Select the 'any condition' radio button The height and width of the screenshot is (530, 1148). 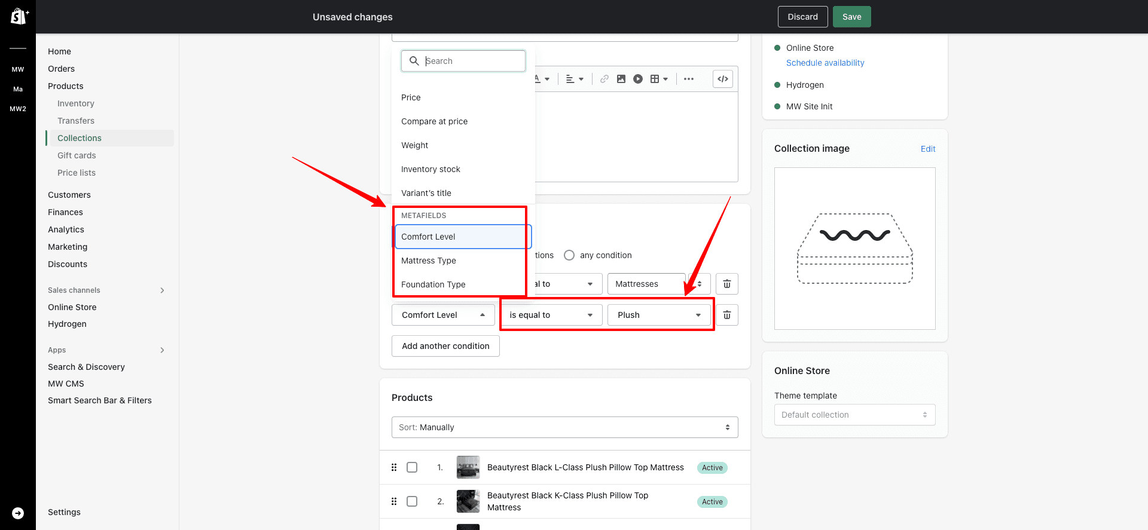569,255
